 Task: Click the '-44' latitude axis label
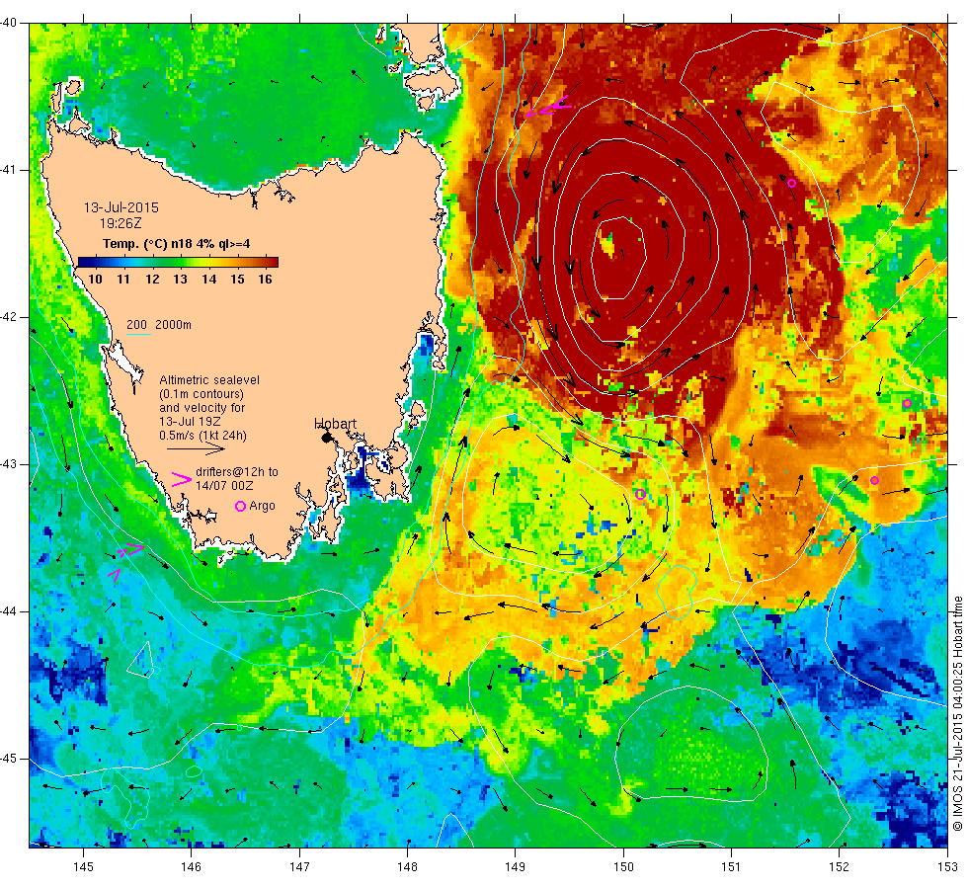coord(9,611)
